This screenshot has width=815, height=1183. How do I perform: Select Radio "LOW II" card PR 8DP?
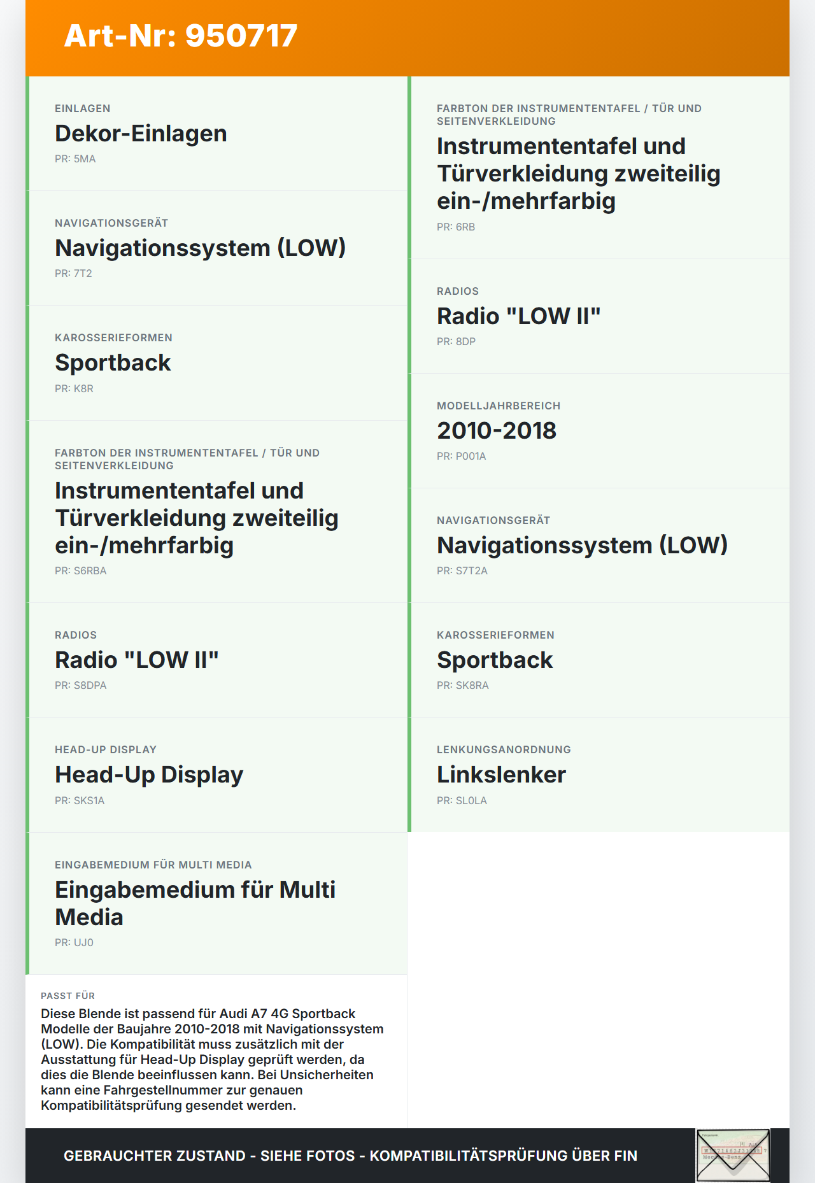pyautogui.click(x=599, y=316)
